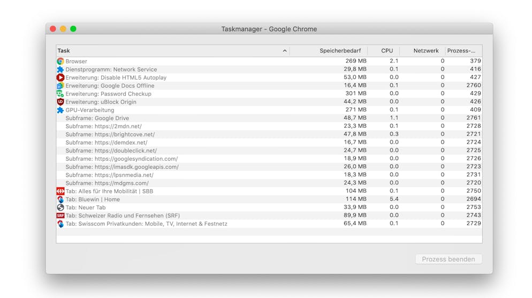The width and height of the screenshot is (532, 298).
Task: Sort by Prozess-ID column header
Action: [x=463, y=51]
